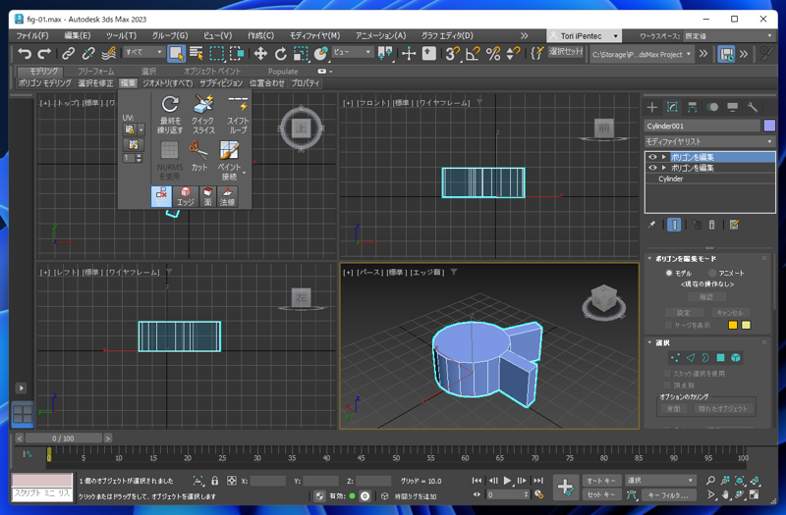Screen dimensions: 786x515
Task: Click the Redo arrow in main toolbar
Action: (44, 53)
